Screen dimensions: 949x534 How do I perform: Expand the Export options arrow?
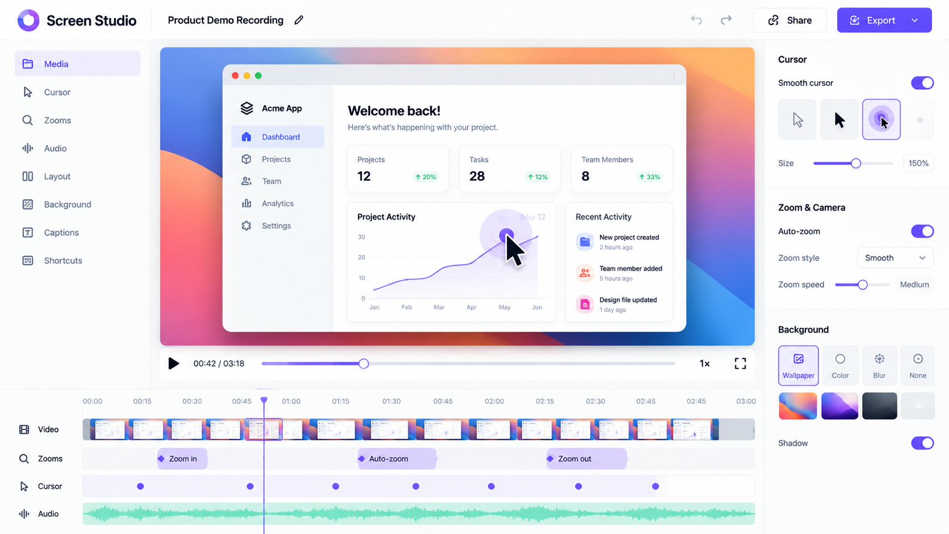click(x=915, y=20)
